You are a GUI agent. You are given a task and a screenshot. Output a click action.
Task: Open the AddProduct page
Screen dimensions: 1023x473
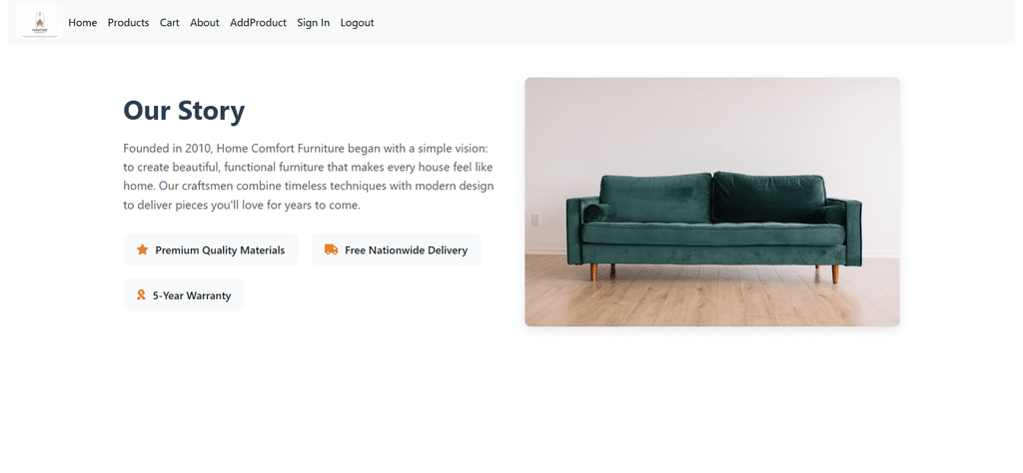(x=258, y=23)
